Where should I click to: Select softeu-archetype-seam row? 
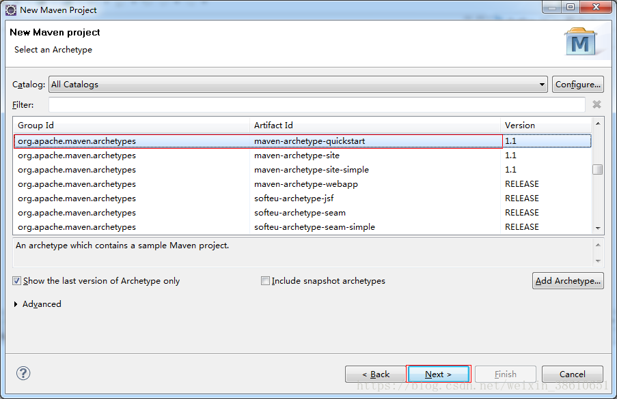coord(302,213)
